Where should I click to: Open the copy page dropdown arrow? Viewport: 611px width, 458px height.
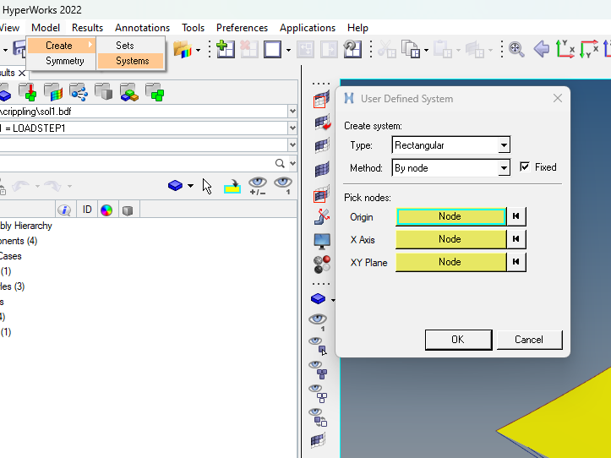point(426,50)
